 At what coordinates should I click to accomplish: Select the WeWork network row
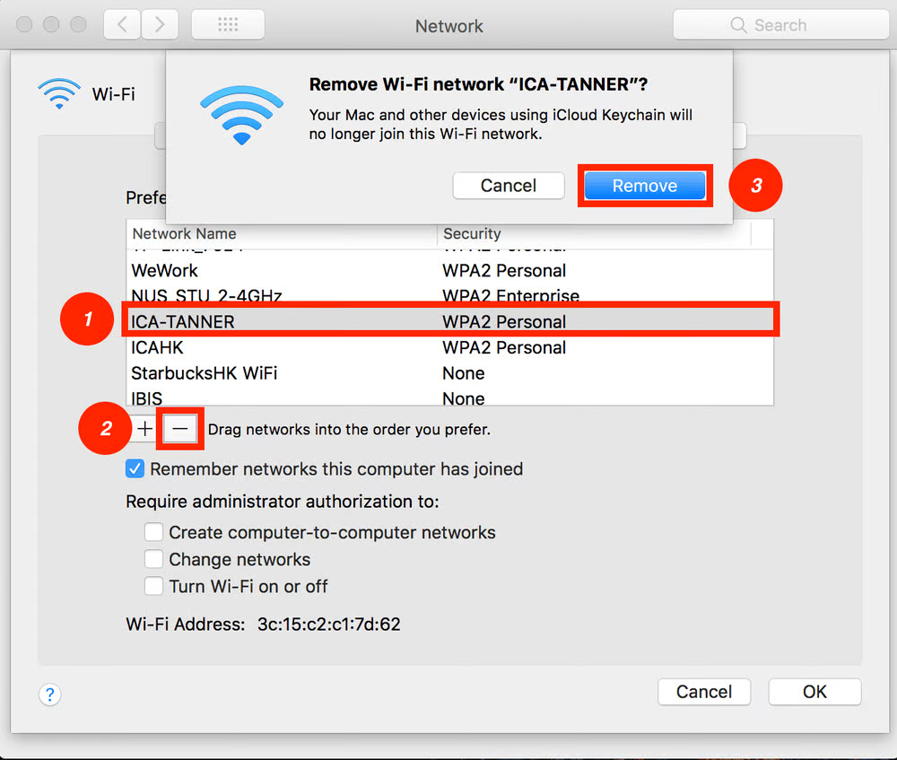[449, 270]
